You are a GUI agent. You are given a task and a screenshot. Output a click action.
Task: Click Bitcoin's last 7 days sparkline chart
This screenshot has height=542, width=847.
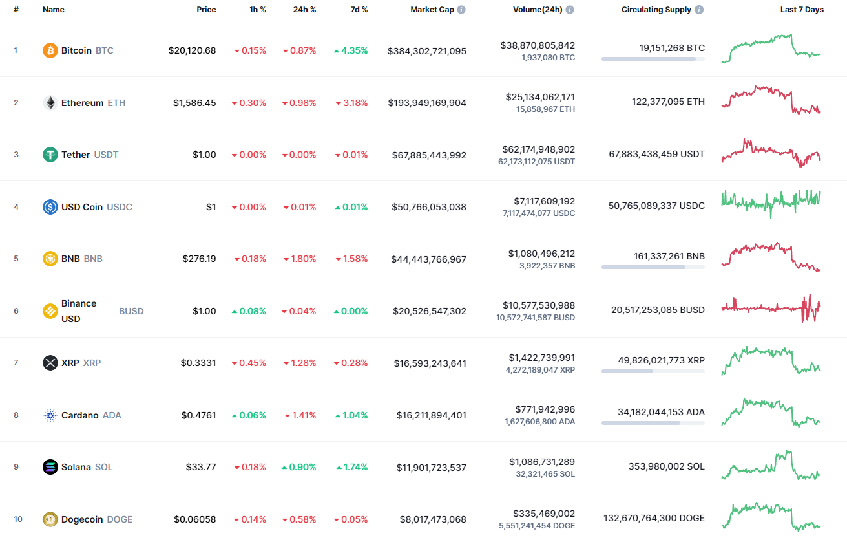[770, 50]
